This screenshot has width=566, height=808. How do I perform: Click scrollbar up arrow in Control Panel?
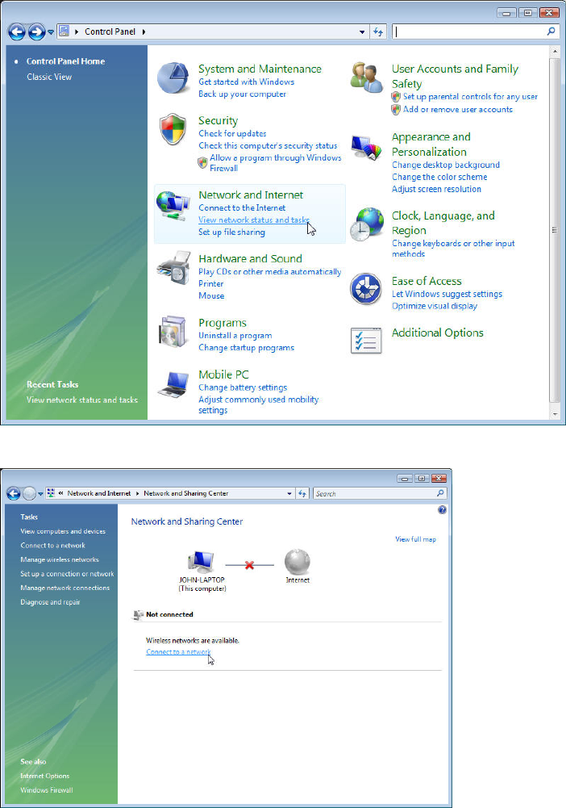(555, 51)
